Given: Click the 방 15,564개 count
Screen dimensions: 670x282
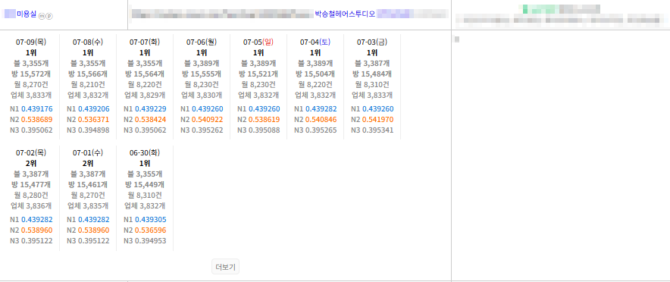Looking at the screenshot, I should 145,74.
